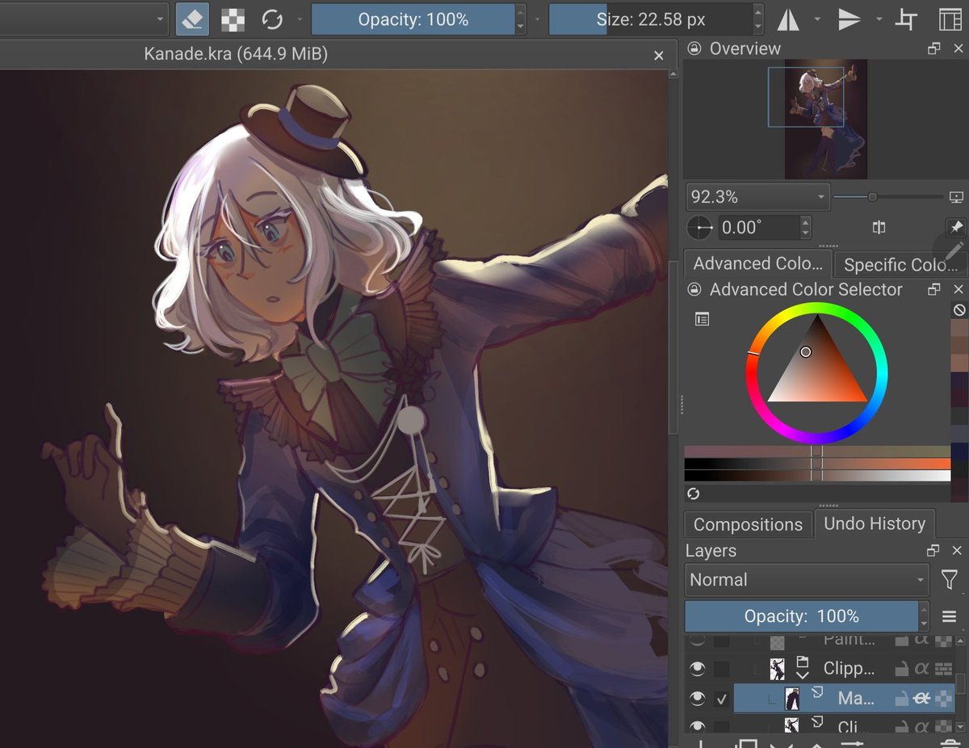This screenshot has height=748, width=969.
Task: Toggle lock on the Clipp... group
Action: pos(902,668)
